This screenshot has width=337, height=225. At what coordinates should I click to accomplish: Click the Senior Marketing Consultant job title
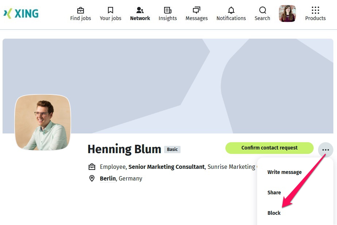pyautogui.click(x=166, y=167)
